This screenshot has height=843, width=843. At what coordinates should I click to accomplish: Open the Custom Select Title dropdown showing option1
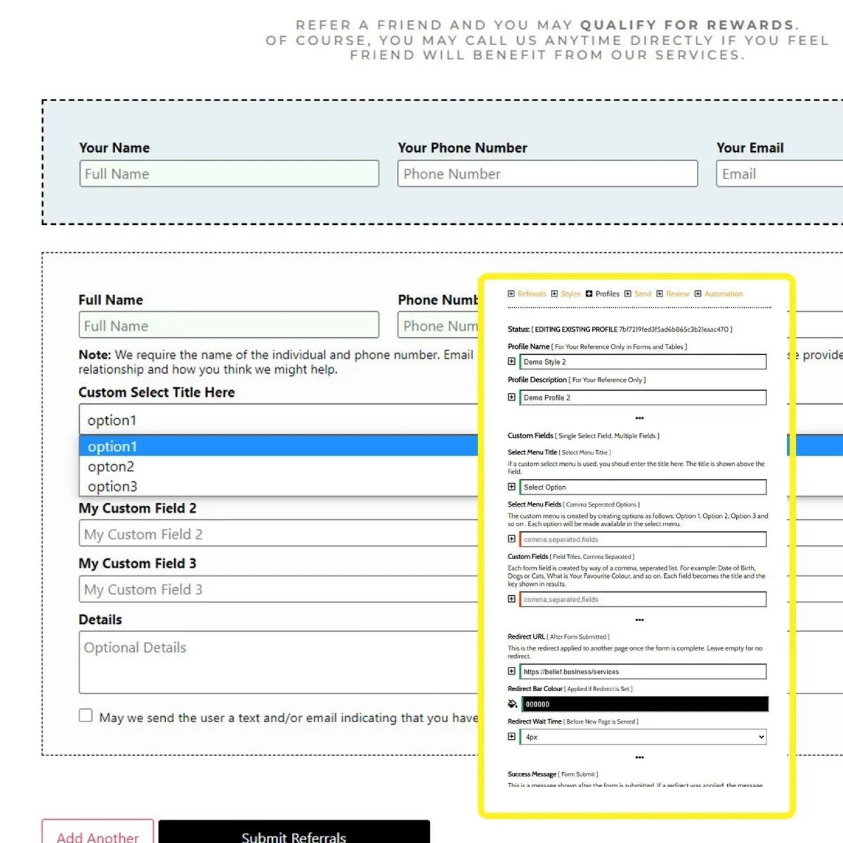pos(278,420)
